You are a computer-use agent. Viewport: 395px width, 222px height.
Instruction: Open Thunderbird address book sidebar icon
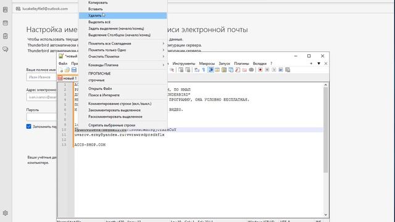(6, 10)
